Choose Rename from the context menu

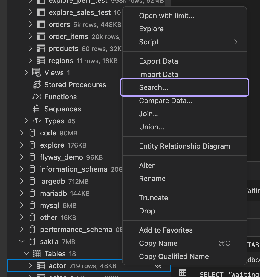pos(184,179)
